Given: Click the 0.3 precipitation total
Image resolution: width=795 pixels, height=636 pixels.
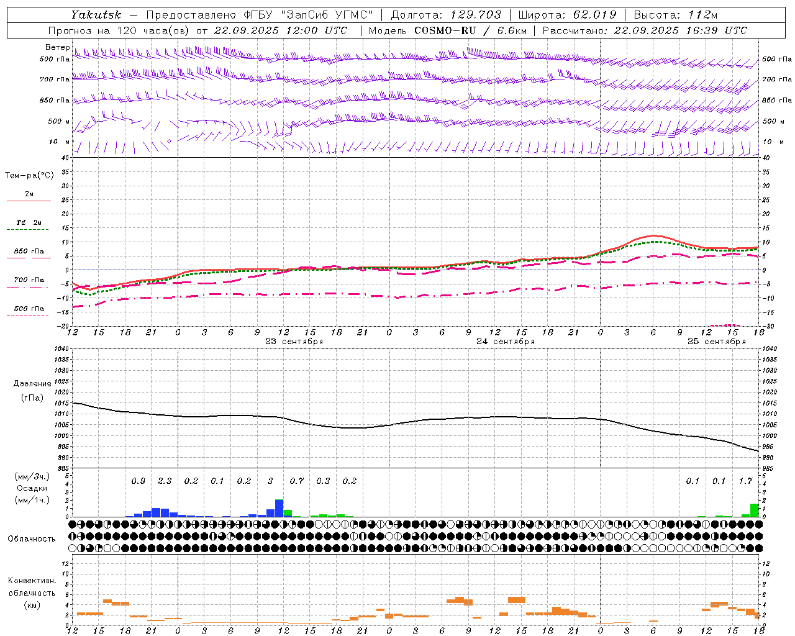Looking at the screenshot, I should pyautogui.click(x=323, y=481).
